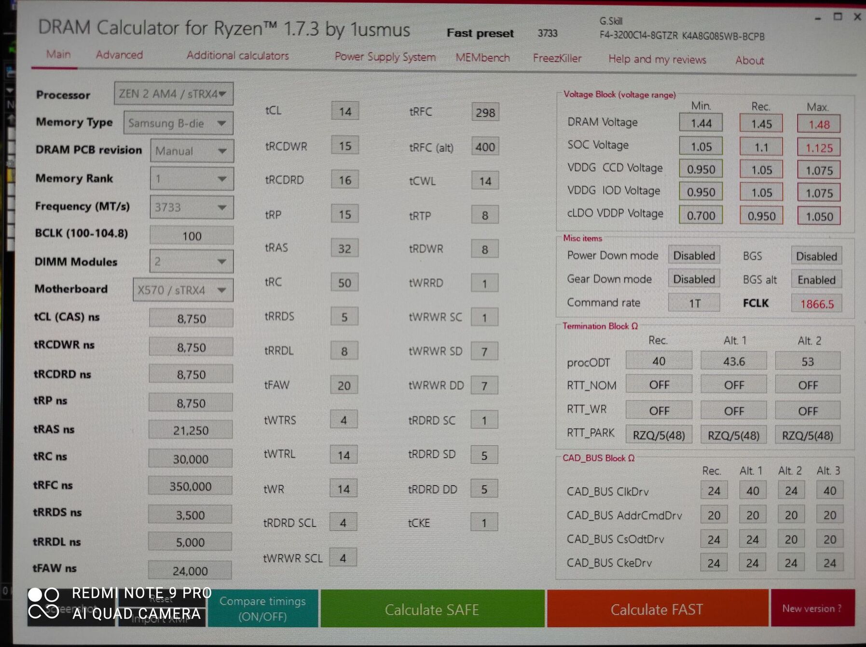Click procODT Rec. value 40

659,361
